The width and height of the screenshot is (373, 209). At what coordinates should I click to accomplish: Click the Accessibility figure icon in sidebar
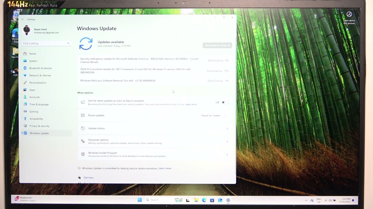(25, 119)
